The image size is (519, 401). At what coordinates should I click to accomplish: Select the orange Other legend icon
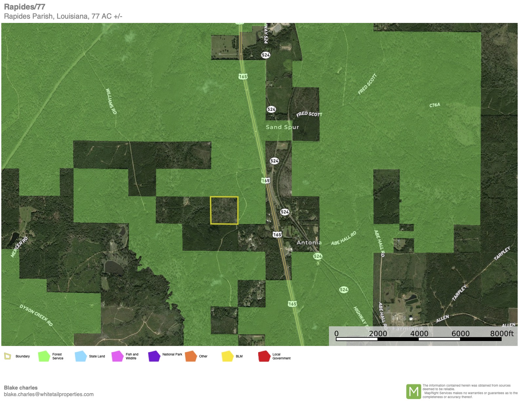pos(190,356)
